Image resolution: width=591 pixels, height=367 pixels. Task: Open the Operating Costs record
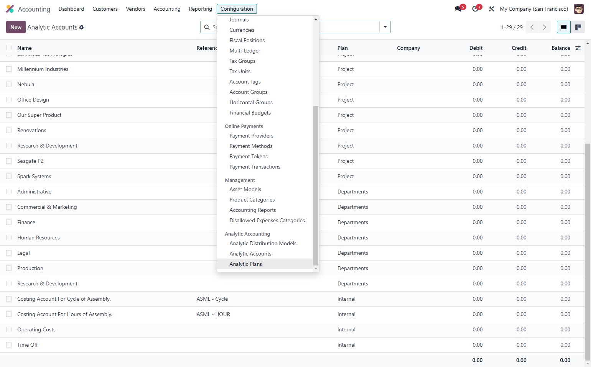[36, 329]
